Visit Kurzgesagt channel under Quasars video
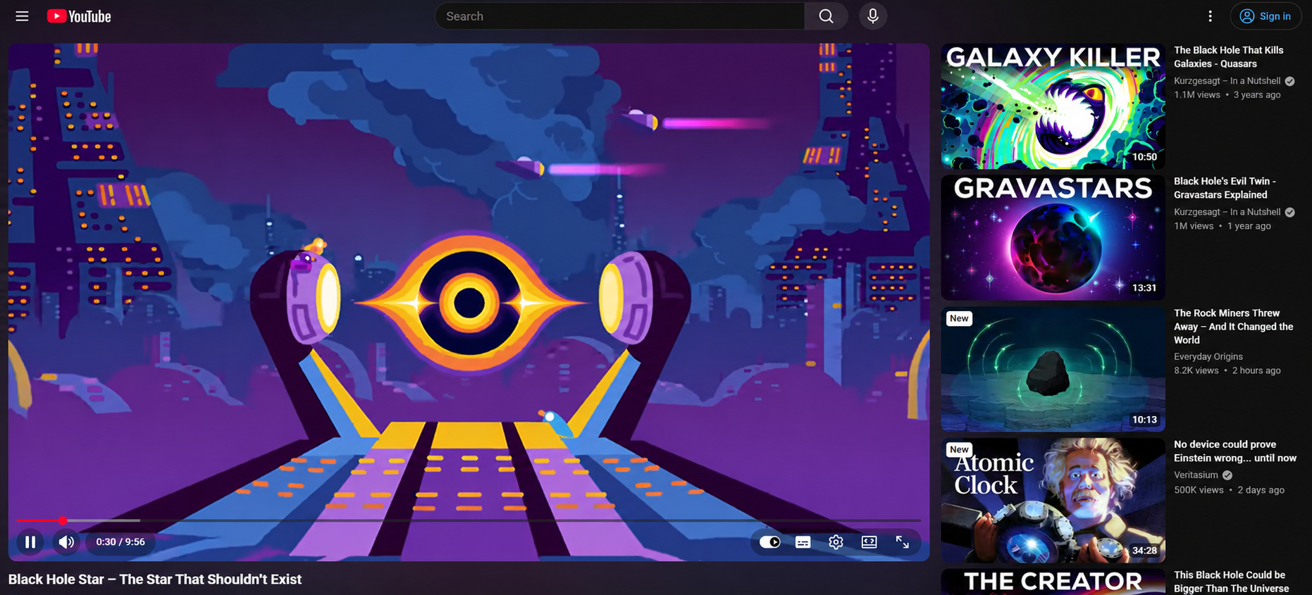 (1227, 81)
